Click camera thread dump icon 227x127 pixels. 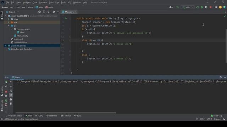tap(6, 96)
